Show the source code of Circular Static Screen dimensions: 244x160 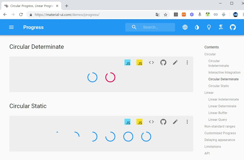pos(151,122)
